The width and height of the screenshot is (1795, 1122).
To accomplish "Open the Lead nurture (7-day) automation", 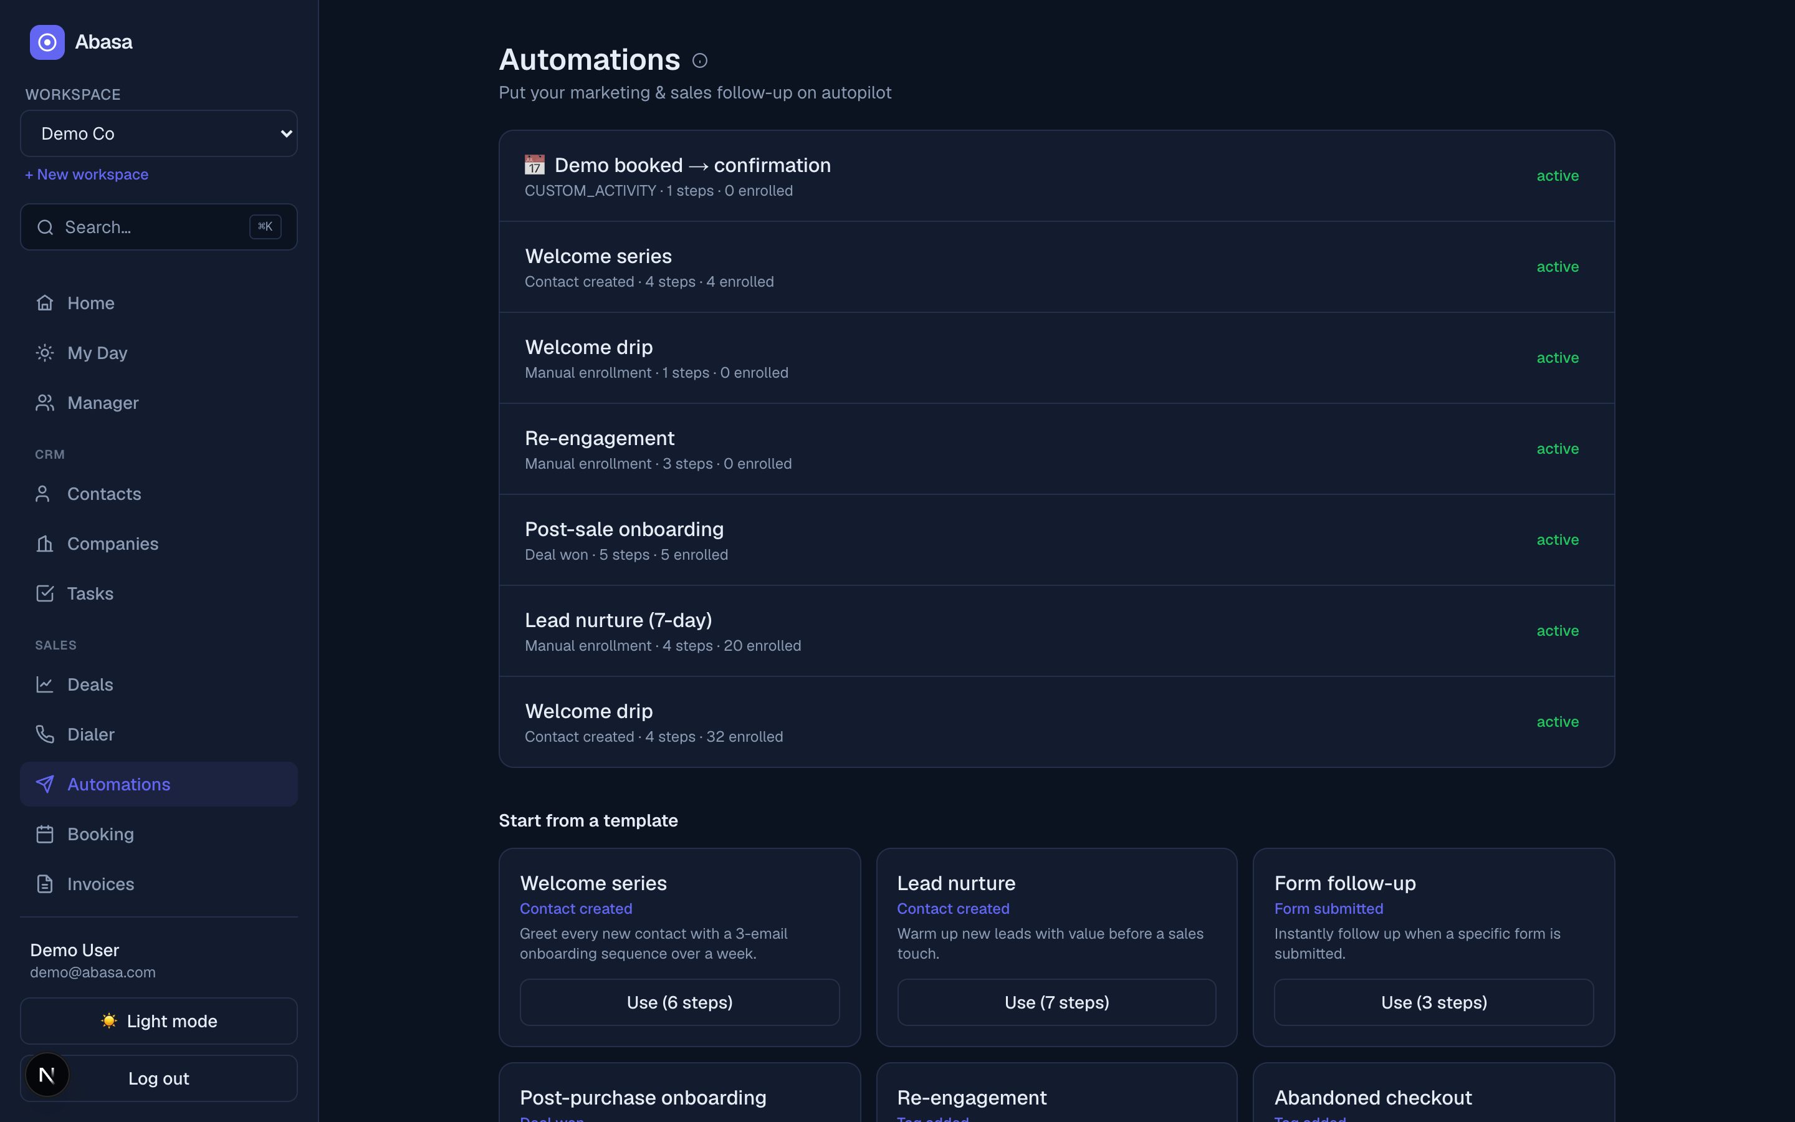I will pos(1056,631).
